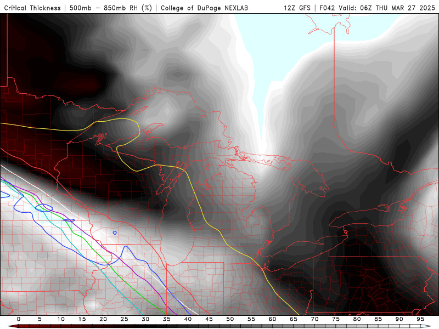Viewport: 439px width, 329px height.
Task: Pick the "20" tick on the legend
Action: point(103,319)
